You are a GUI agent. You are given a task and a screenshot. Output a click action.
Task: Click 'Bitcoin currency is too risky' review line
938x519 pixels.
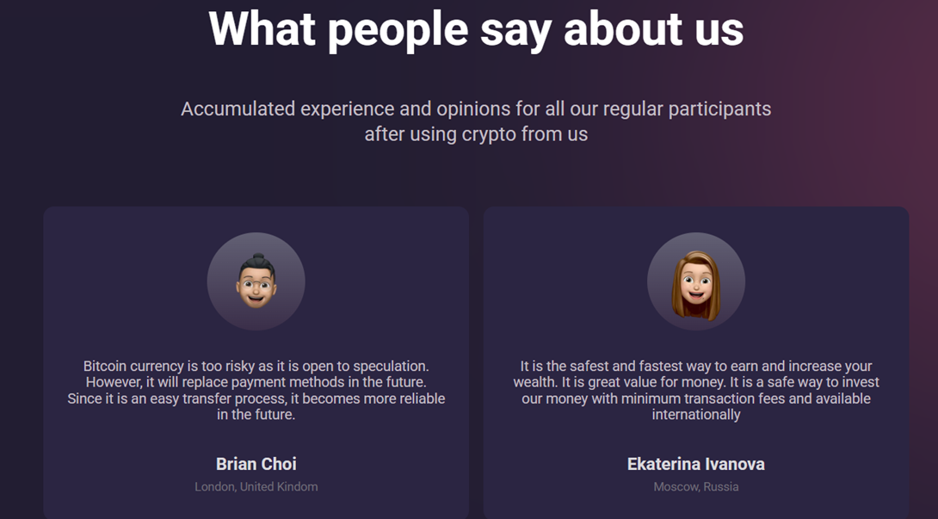point(256,366)
